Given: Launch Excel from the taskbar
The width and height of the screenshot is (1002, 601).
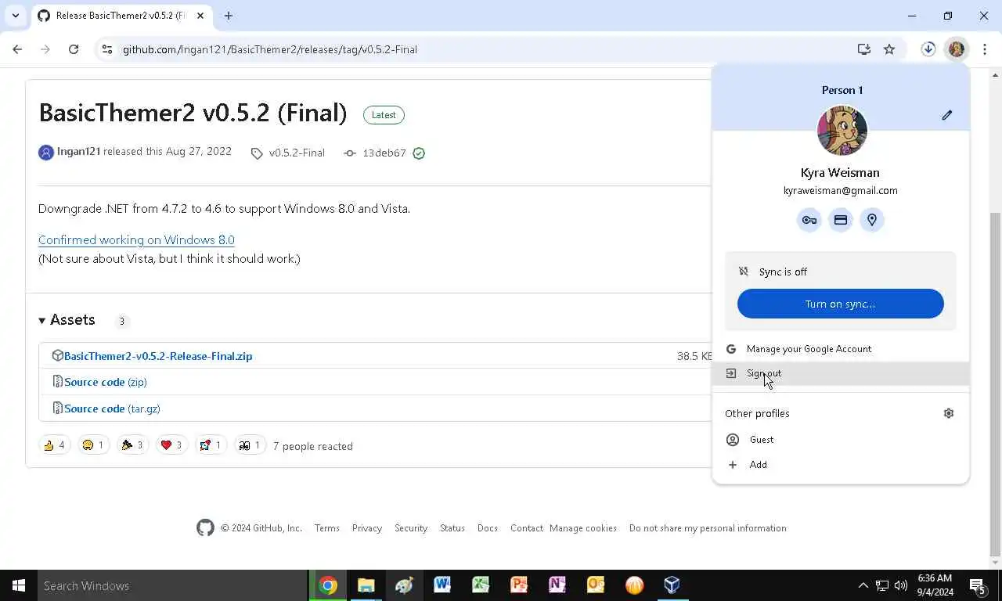Looking at the screenshot, I should pyautogui.click(x=481, y=585).
